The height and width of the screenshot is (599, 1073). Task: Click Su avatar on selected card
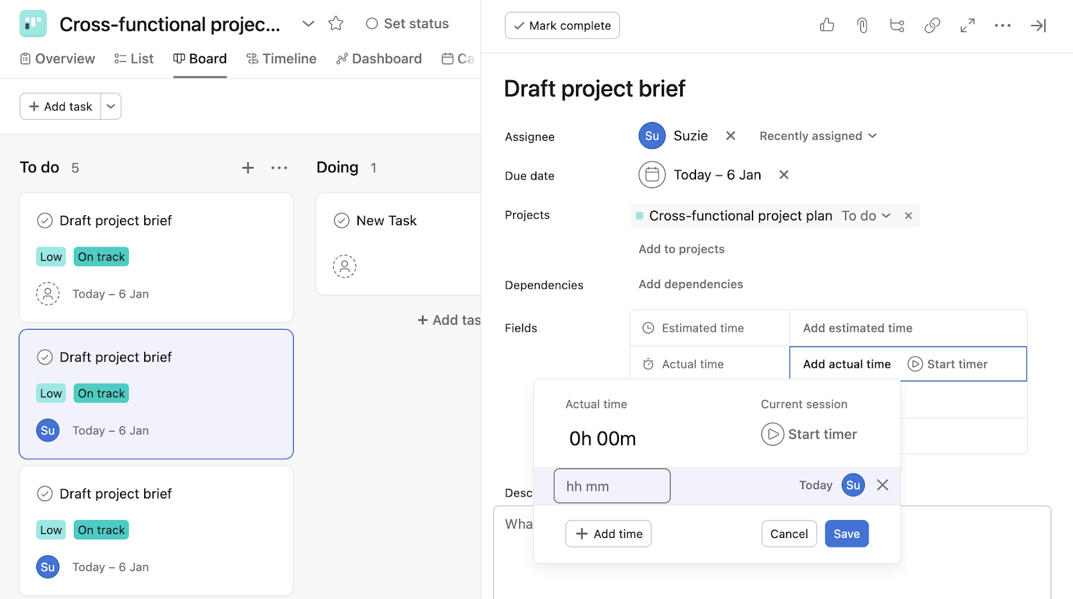pyautogui.click(x=48, y=430)
